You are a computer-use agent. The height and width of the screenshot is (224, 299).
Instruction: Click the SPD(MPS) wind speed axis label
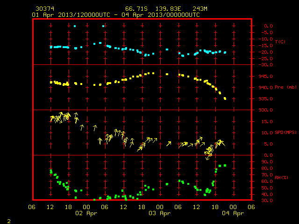point(285,132)
